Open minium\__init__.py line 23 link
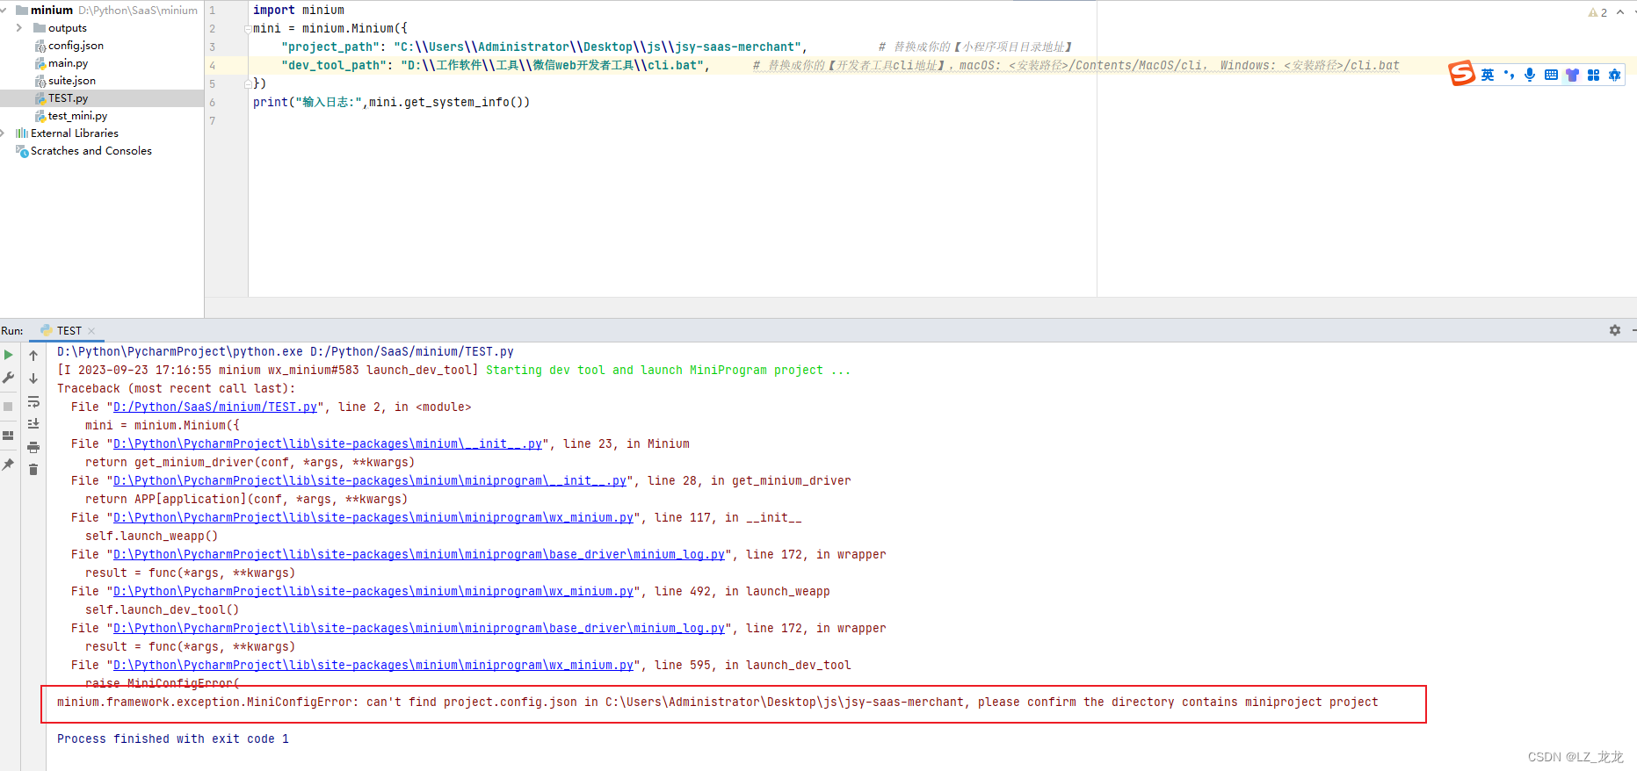The height and width of the screenshot is (771, 1637). tap(328, 444)
